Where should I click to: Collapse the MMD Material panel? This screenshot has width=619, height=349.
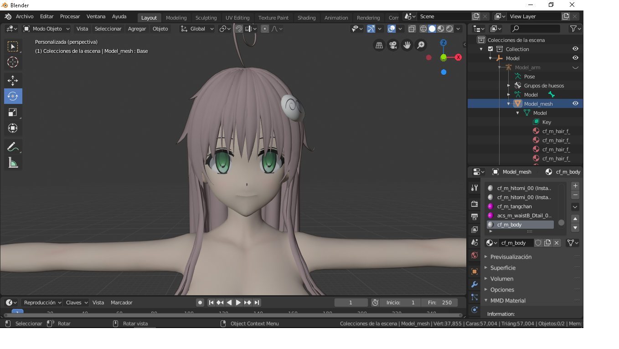pyautogui.click(x=508, y=301)
